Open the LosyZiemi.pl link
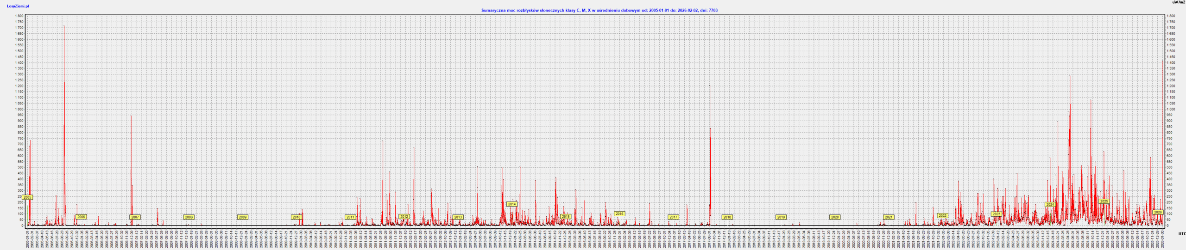 [x=18, y=6]
